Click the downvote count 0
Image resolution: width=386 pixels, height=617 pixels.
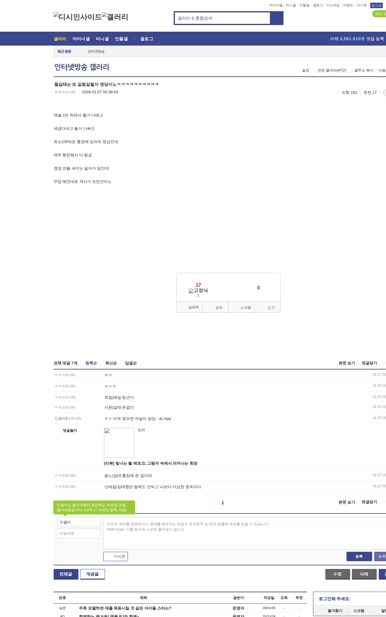[258, 288]
